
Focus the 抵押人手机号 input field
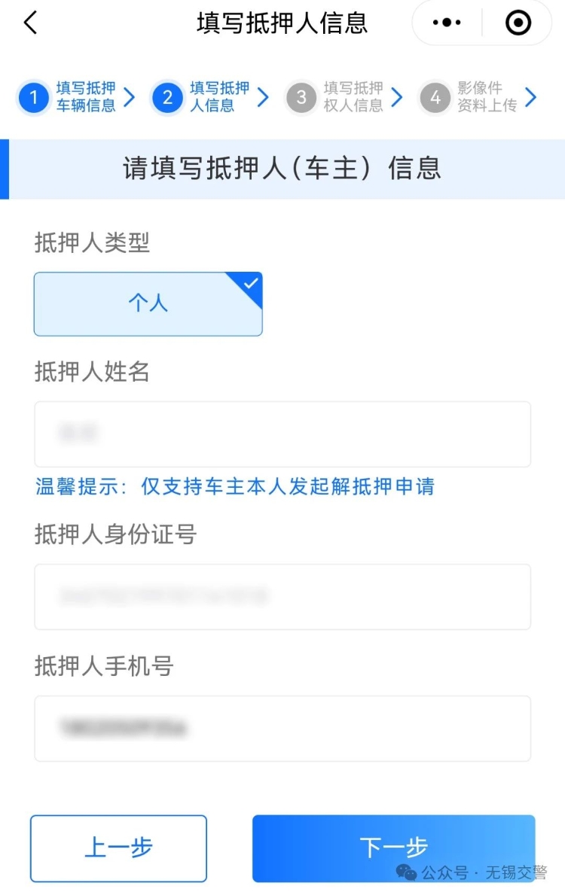[282, 728]
